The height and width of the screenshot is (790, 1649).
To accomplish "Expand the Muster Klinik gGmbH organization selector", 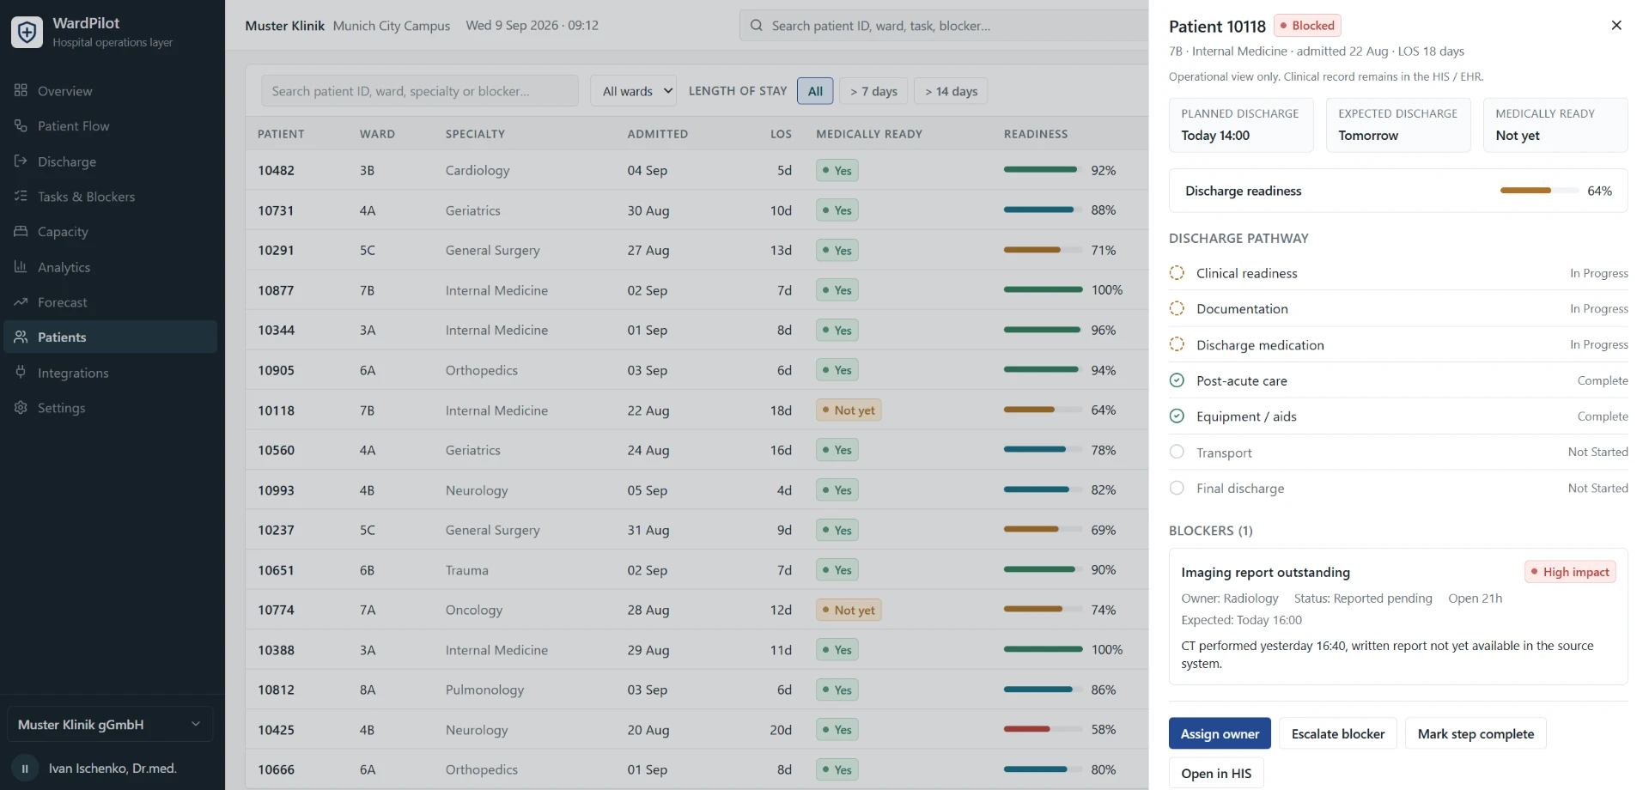I will [x=110, y=725].
